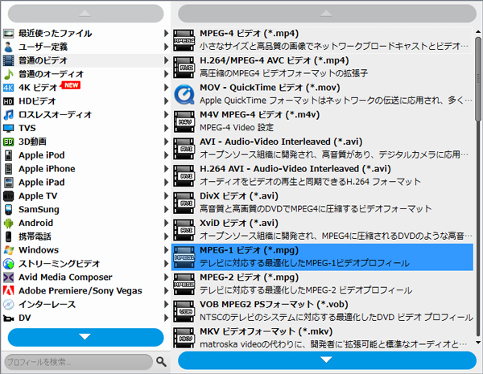Expand the HDビデオ submenu arrow
Image resolution: width=483 pixels, height=374 pixels.
click(x=167, y=101)
